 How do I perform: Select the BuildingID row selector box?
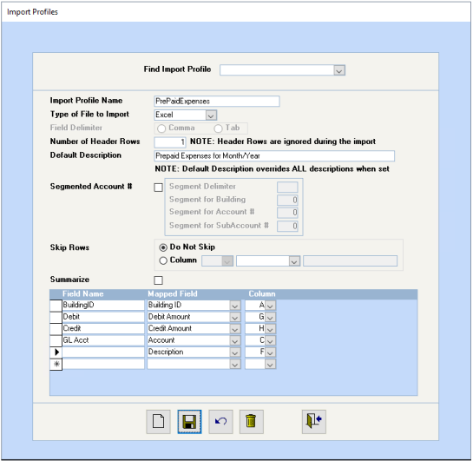pos(56,305)
